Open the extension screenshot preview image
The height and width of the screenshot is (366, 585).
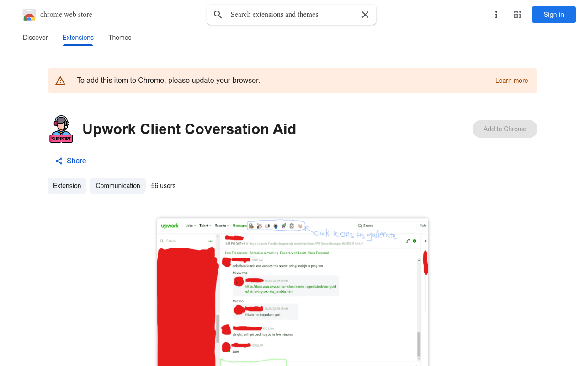(x=292, y=292)
